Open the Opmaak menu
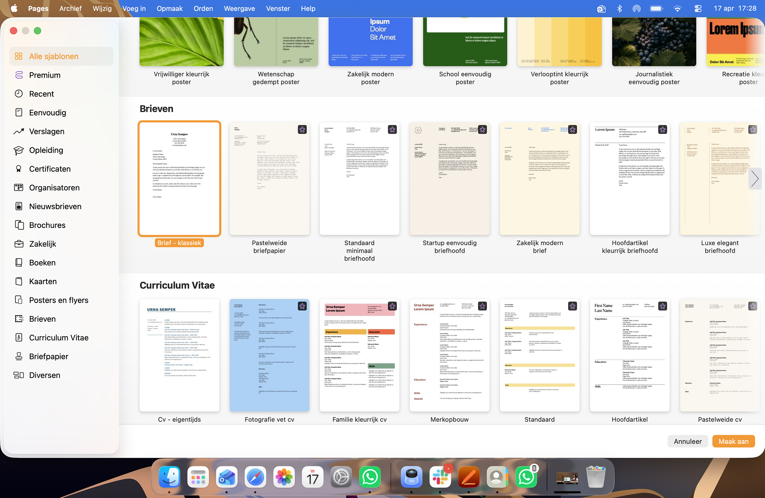The width and height of the screenshot is (765, 498). click(169, 9)
